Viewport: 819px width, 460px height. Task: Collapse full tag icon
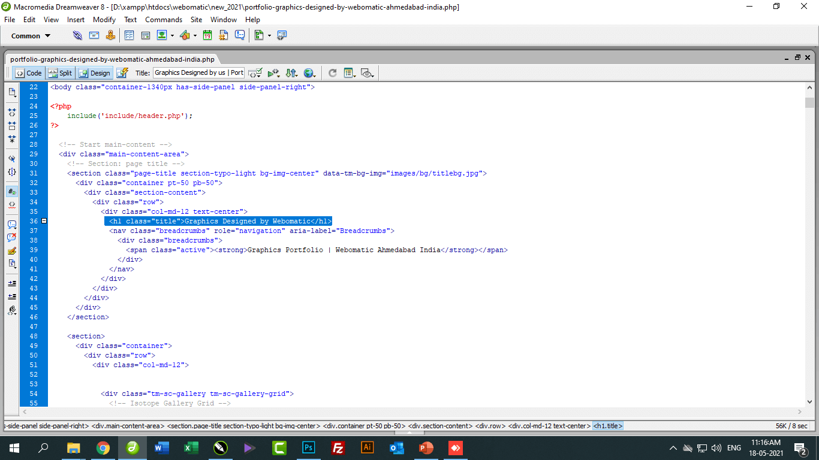click(12, 112)
